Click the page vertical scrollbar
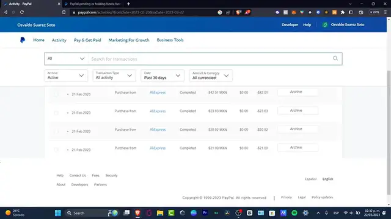 click(x=389, y=133)
